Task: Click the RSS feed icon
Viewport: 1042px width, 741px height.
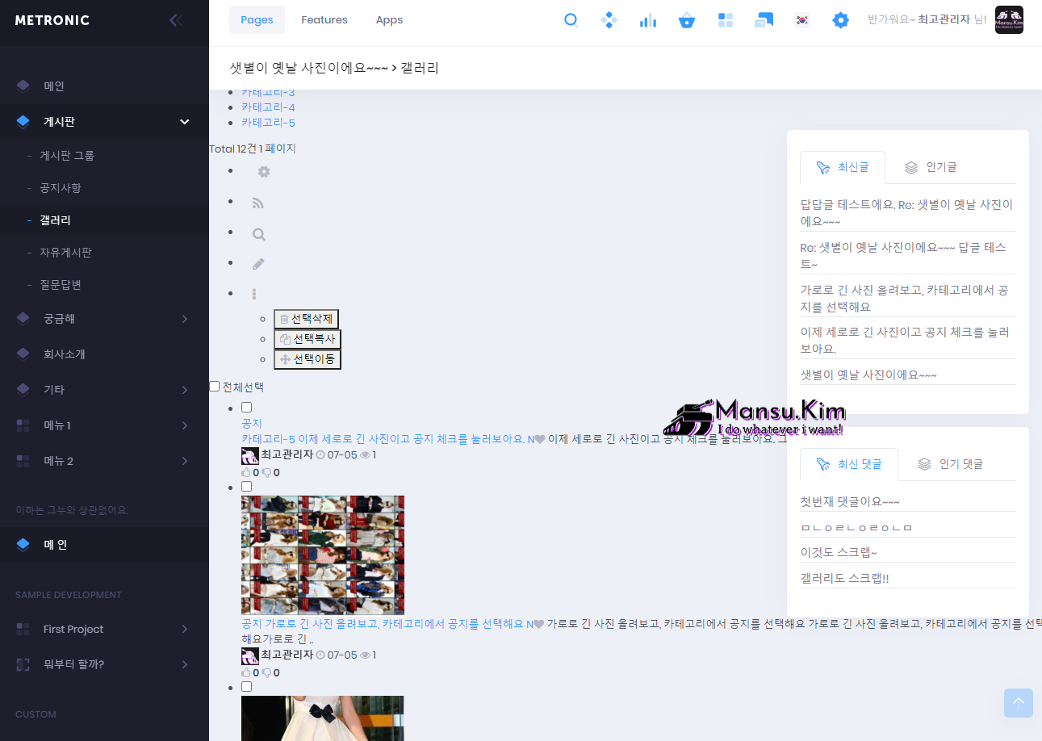Action: click(258, 203)
